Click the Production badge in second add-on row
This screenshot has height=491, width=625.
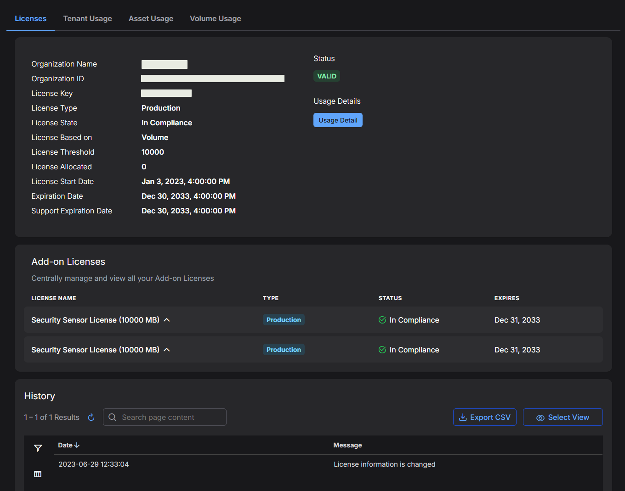tap(284, 350)
